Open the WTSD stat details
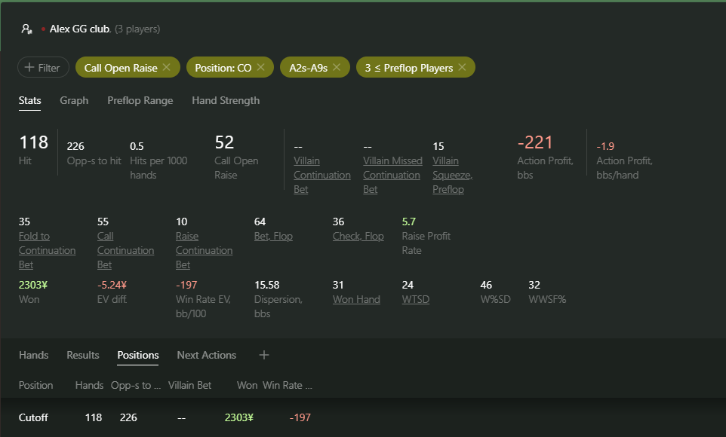Screen dimensions: 726x437 point(415,299)
